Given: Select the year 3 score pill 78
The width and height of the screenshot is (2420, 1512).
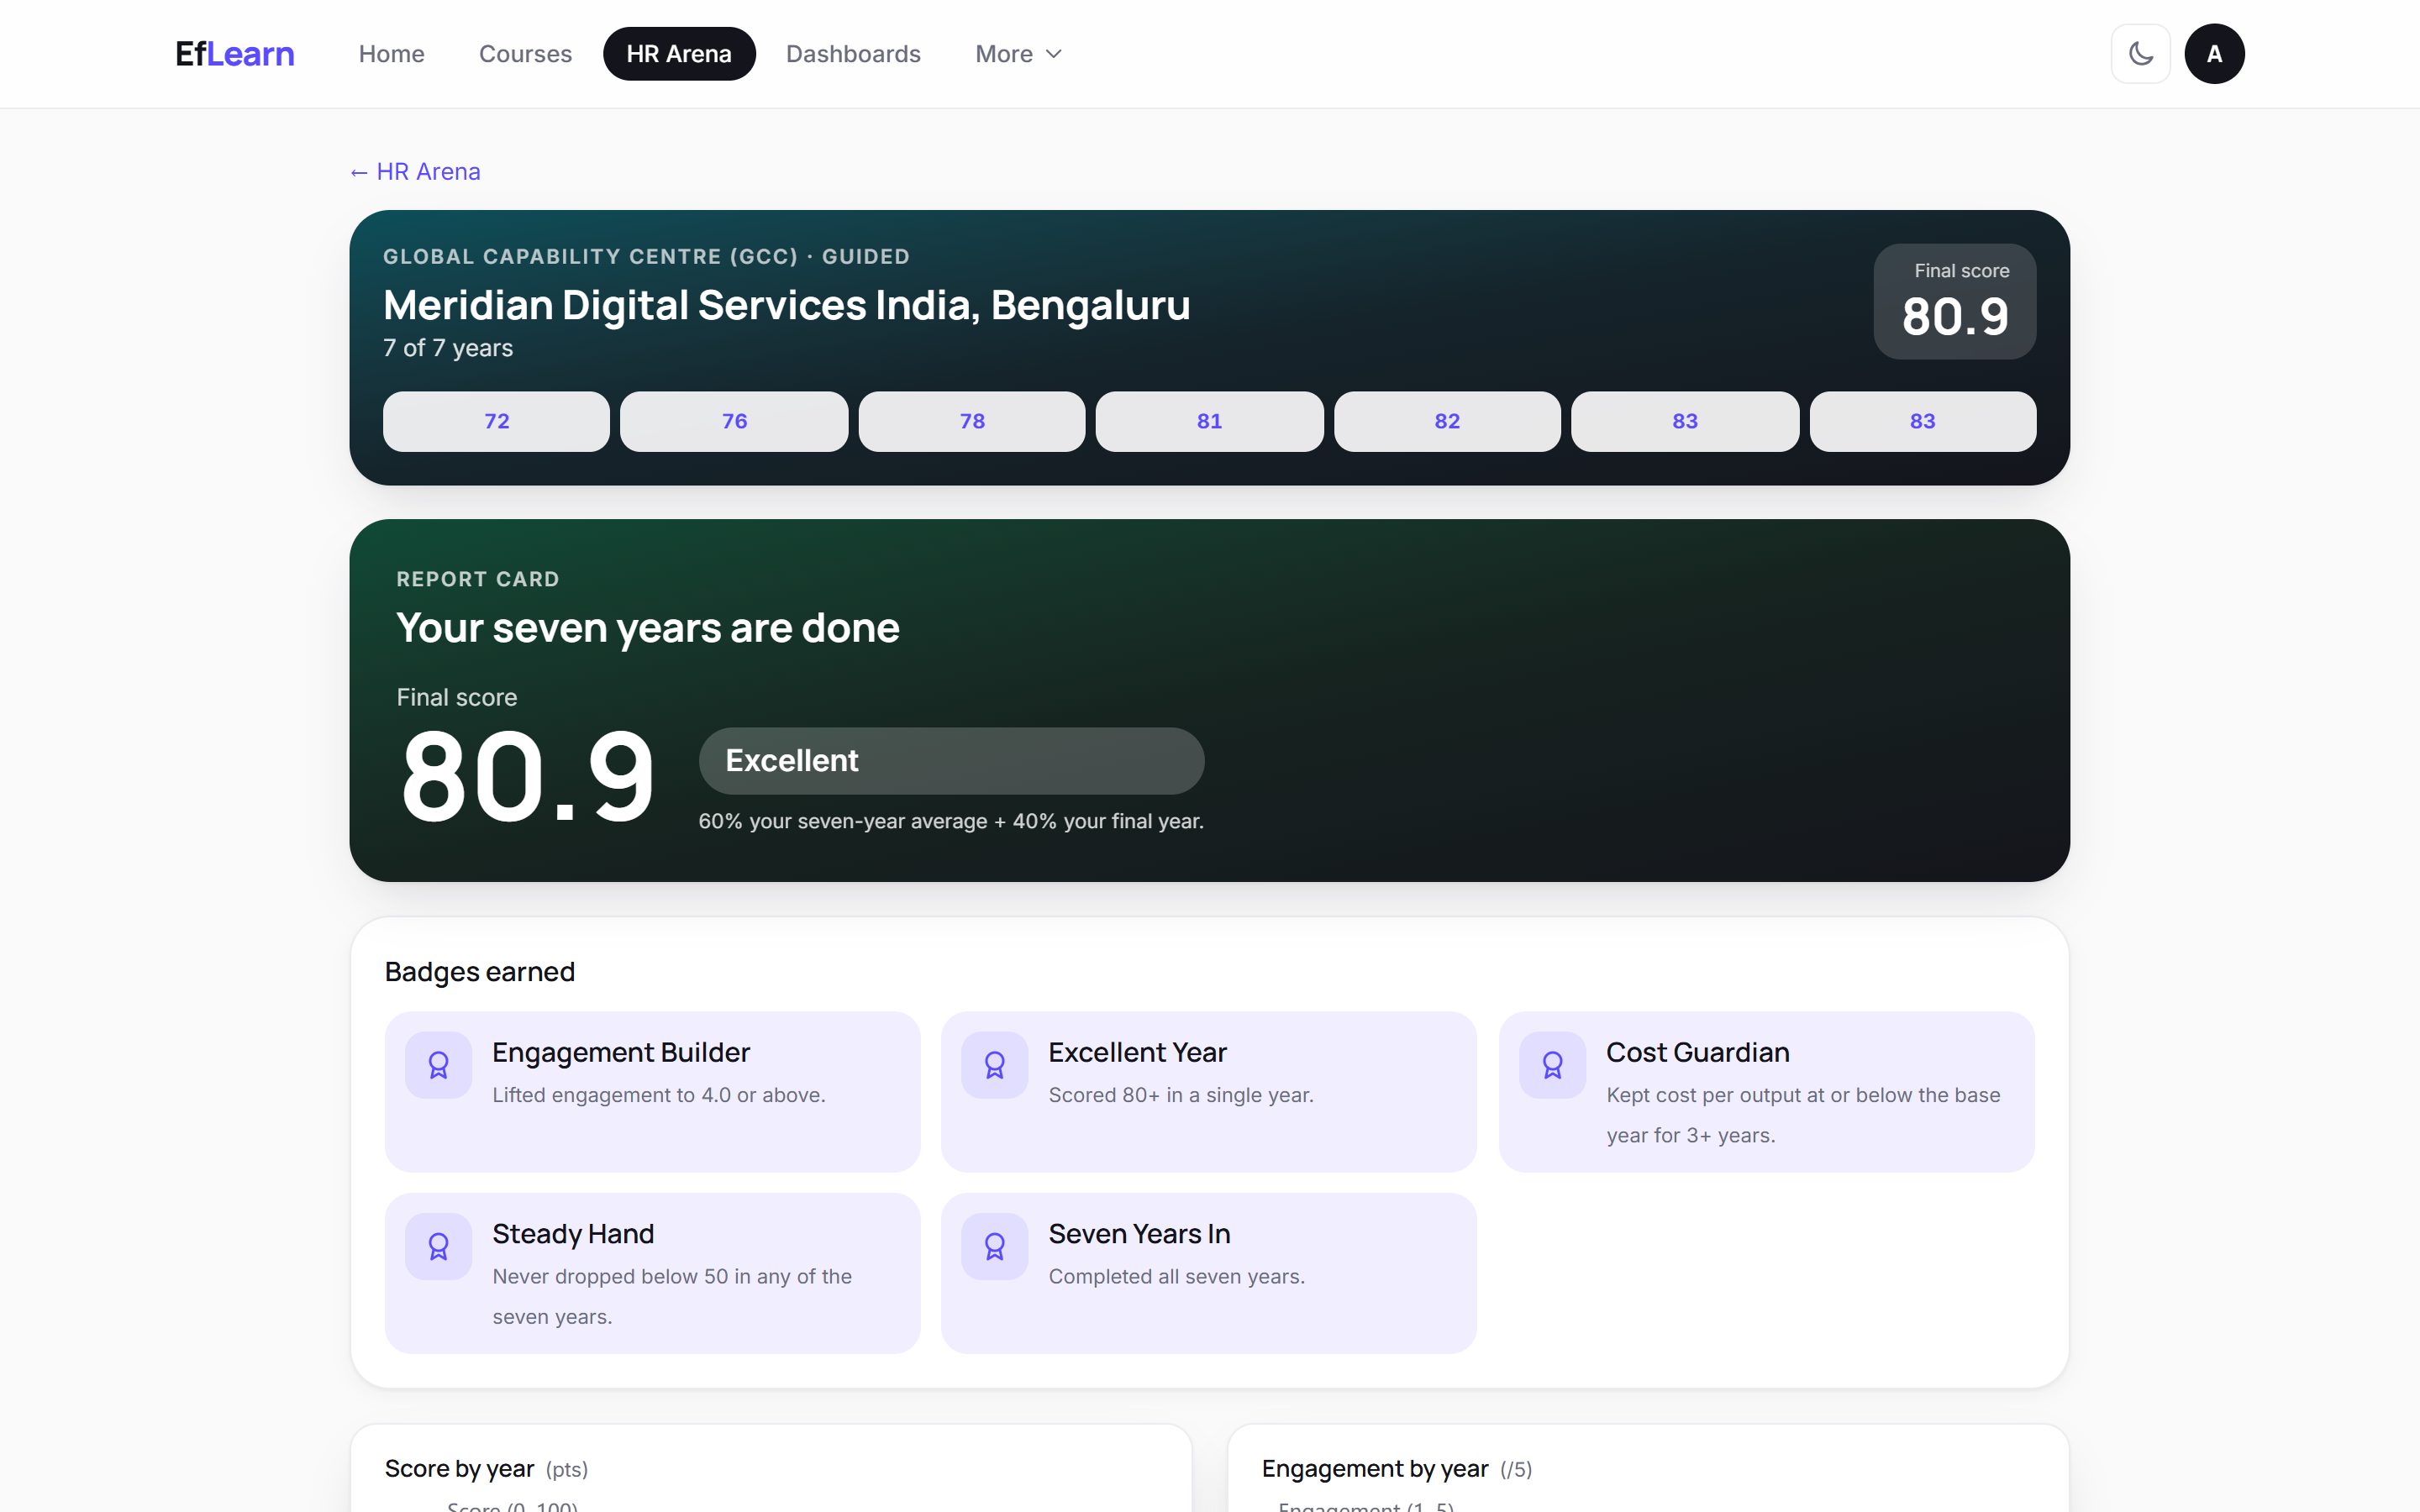Looking at the screenshot, I should click(972, 421).
